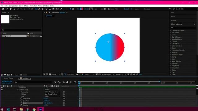Select the Roto Brush tool
Screen dimensions: 198x111
click(58, 9)
